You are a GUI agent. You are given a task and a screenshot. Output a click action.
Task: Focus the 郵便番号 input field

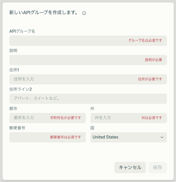[x=48, y=137]
